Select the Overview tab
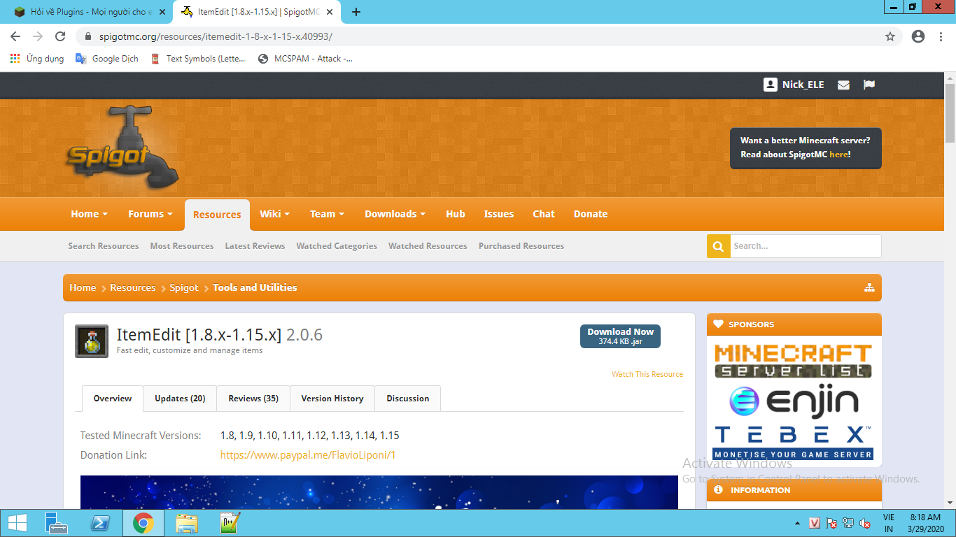956x537 pixels. pos(113,399)
